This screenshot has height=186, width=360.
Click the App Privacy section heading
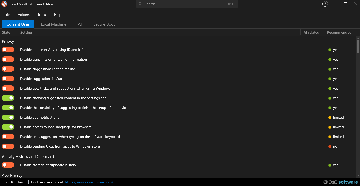pos(12,175)
